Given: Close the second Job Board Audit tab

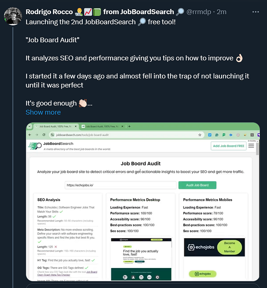Looking at the screenshot, I should click(122, 126).
